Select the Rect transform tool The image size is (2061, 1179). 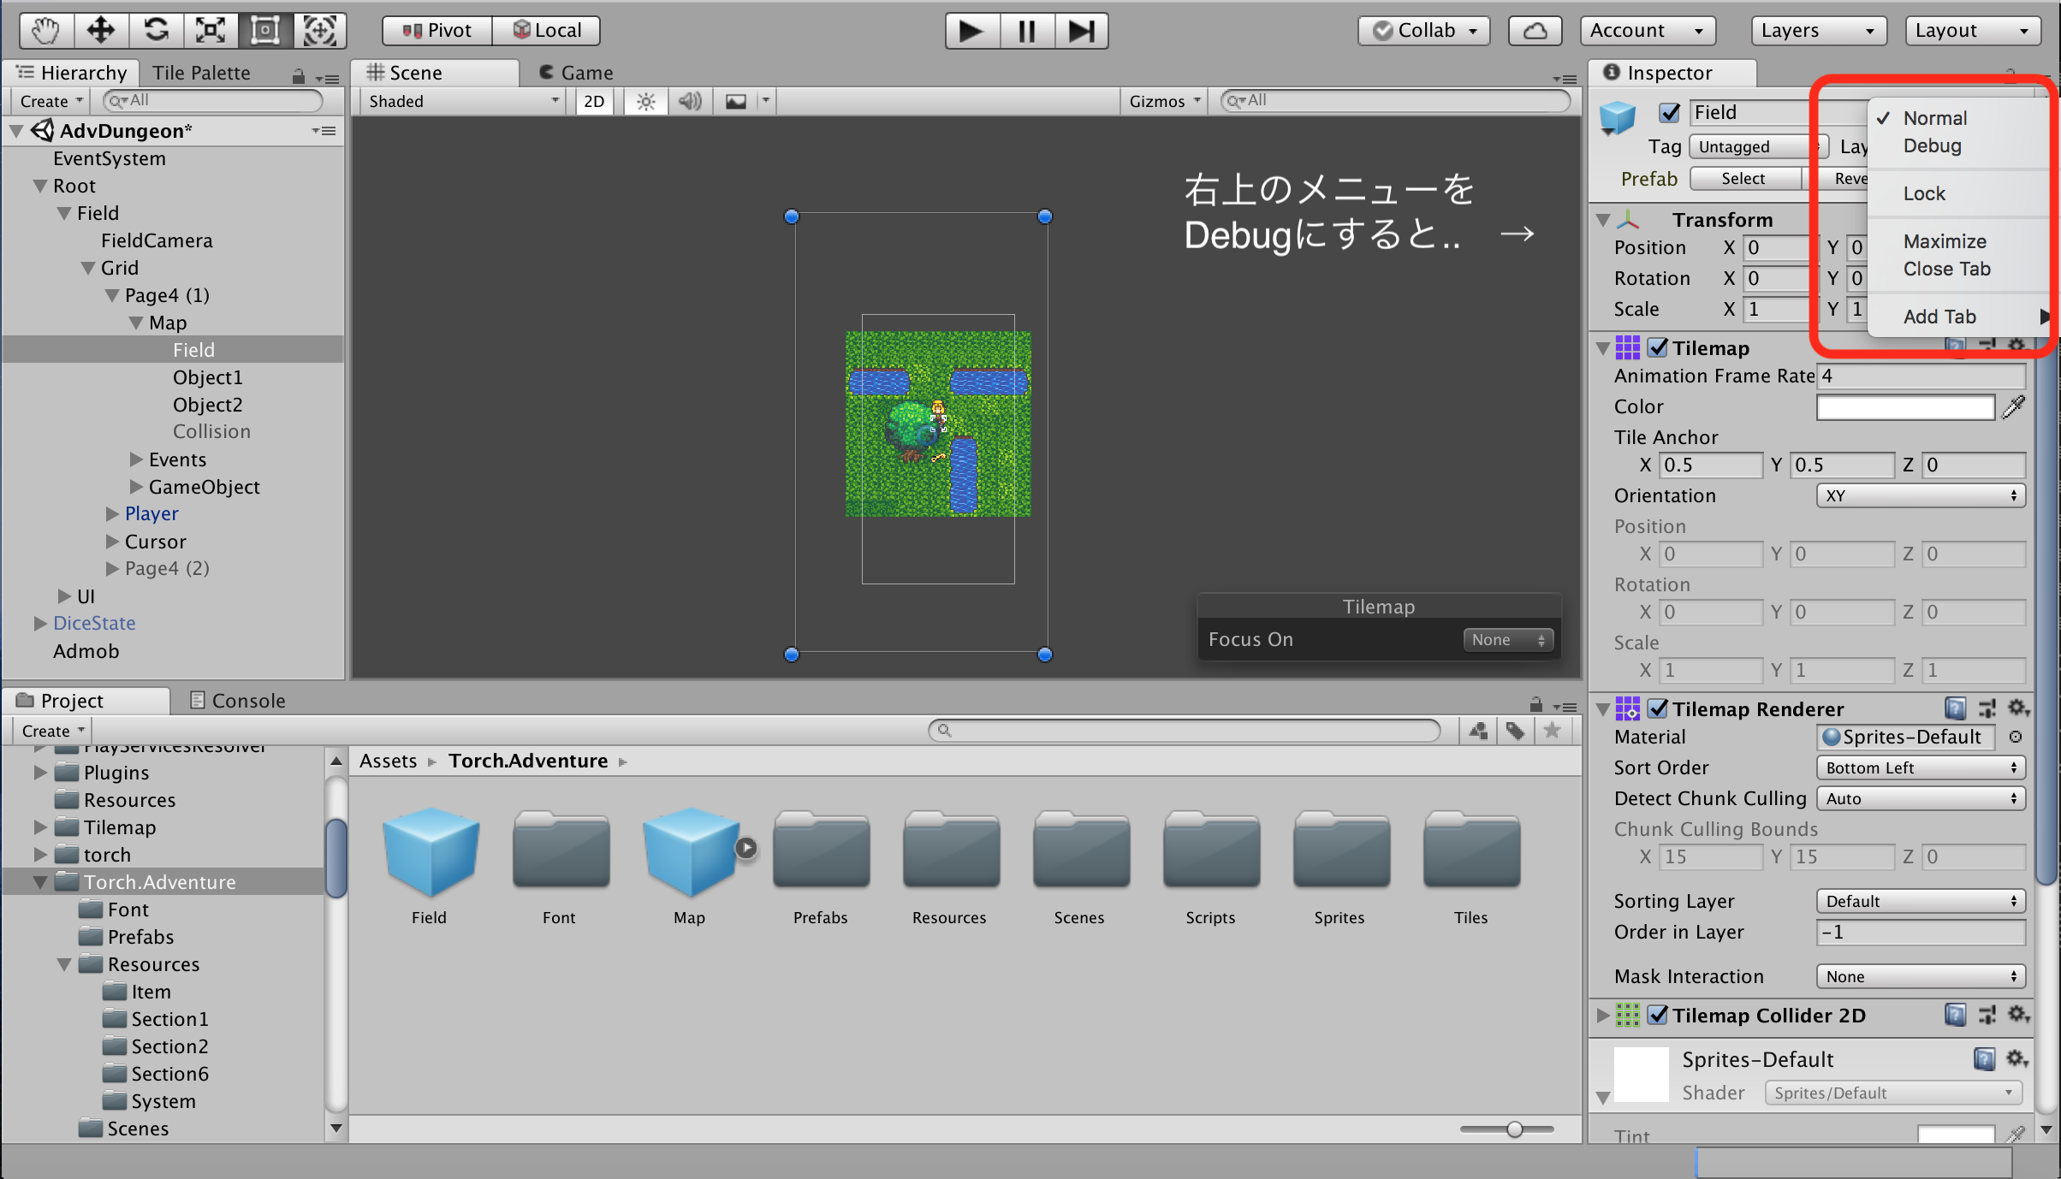point(265,31)
